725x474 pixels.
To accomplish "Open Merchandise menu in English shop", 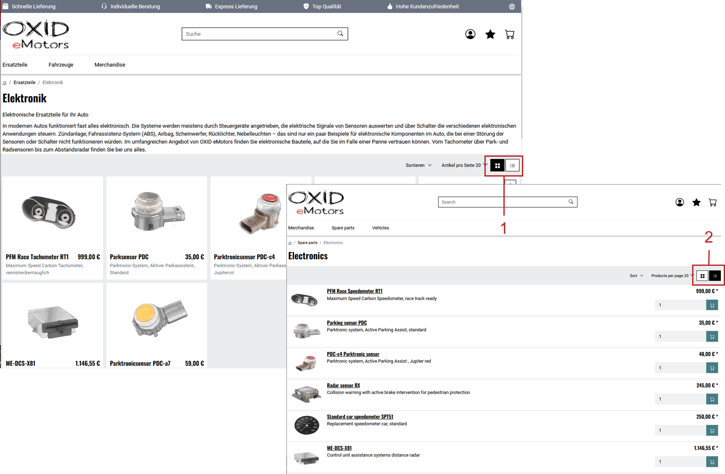I will click(x=301, y=228).
